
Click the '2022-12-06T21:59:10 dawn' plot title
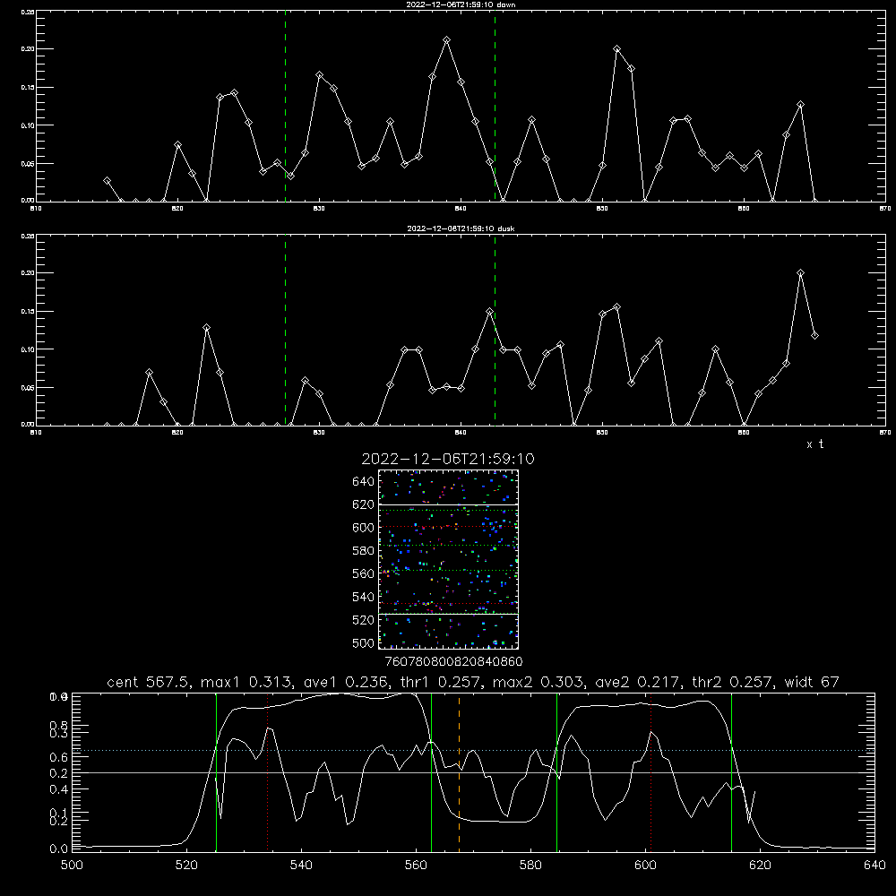(461, 4)
